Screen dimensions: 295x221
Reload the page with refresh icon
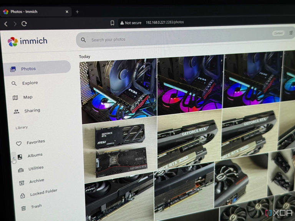pyautogui.click(x=24, y=24)
